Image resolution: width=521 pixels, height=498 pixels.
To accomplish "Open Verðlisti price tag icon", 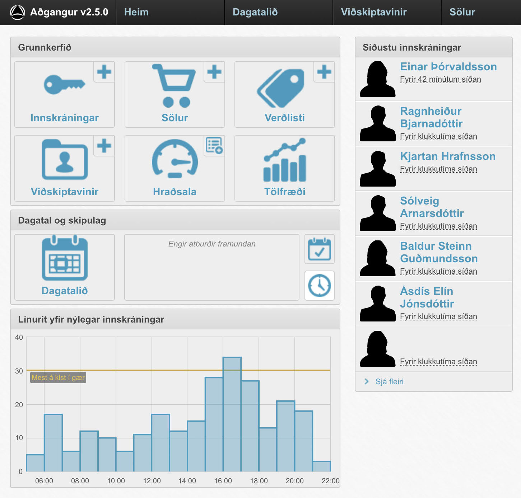I will (x=281, y=88).
